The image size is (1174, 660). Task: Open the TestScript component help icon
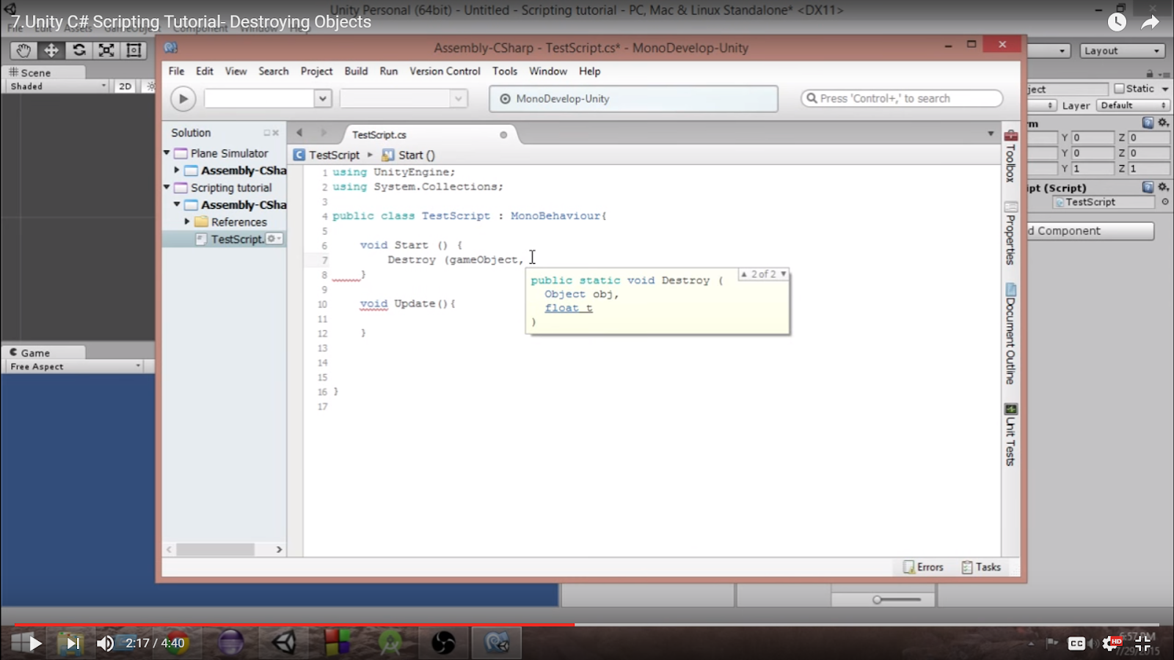pyautogui.click(x=1148, y=188)
